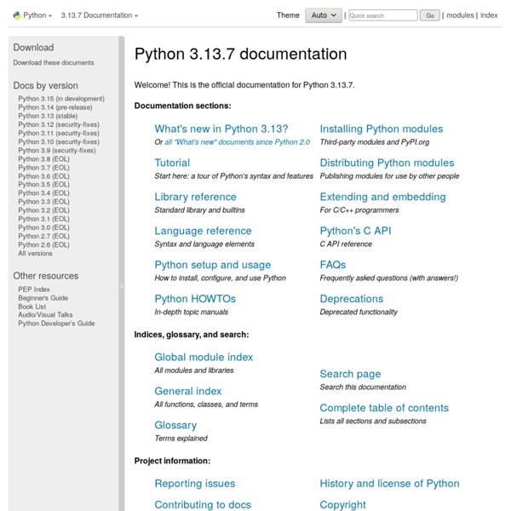Go to Installing Python modules
511x511 pixels.
381,129
